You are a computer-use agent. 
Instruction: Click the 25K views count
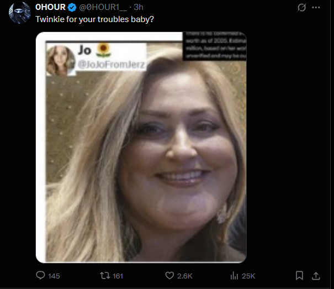[248, 276]
